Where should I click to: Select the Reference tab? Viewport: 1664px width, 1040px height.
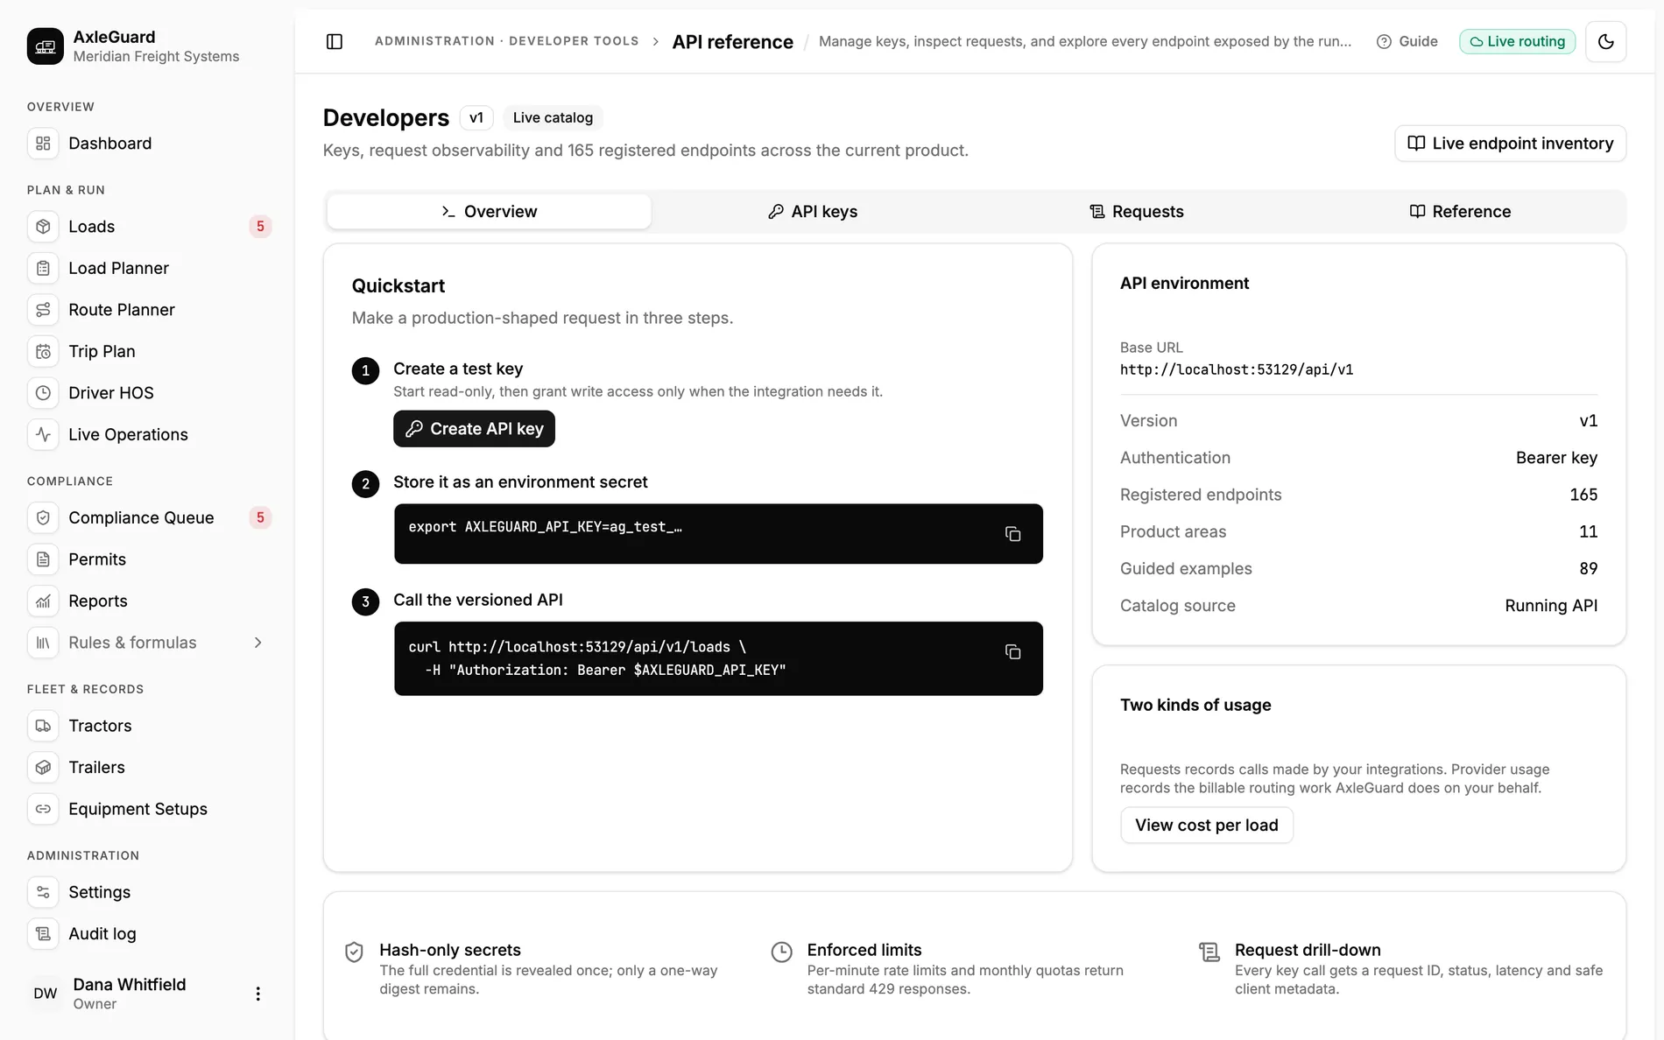pos(1460,212)
